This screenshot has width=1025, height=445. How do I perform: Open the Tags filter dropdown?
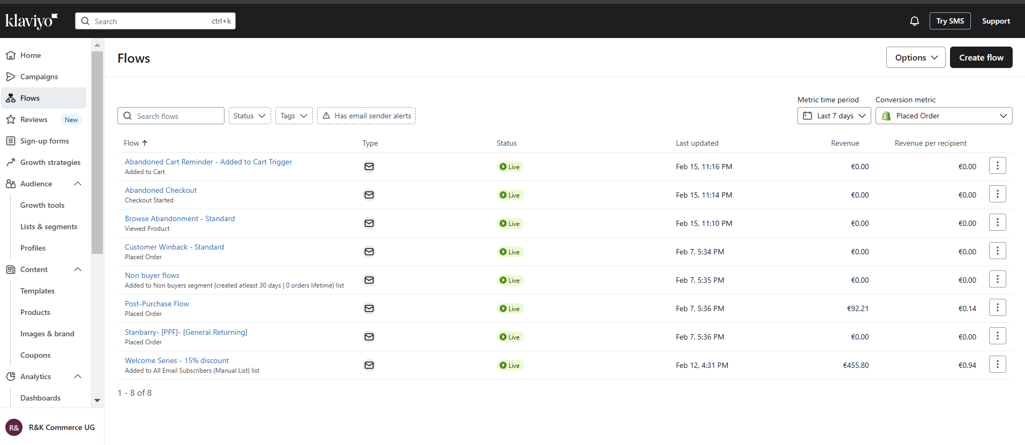[x=294, y=116]
